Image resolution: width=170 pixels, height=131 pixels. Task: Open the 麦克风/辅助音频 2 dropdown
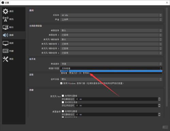pyautogui.click(x=111, y=44)
